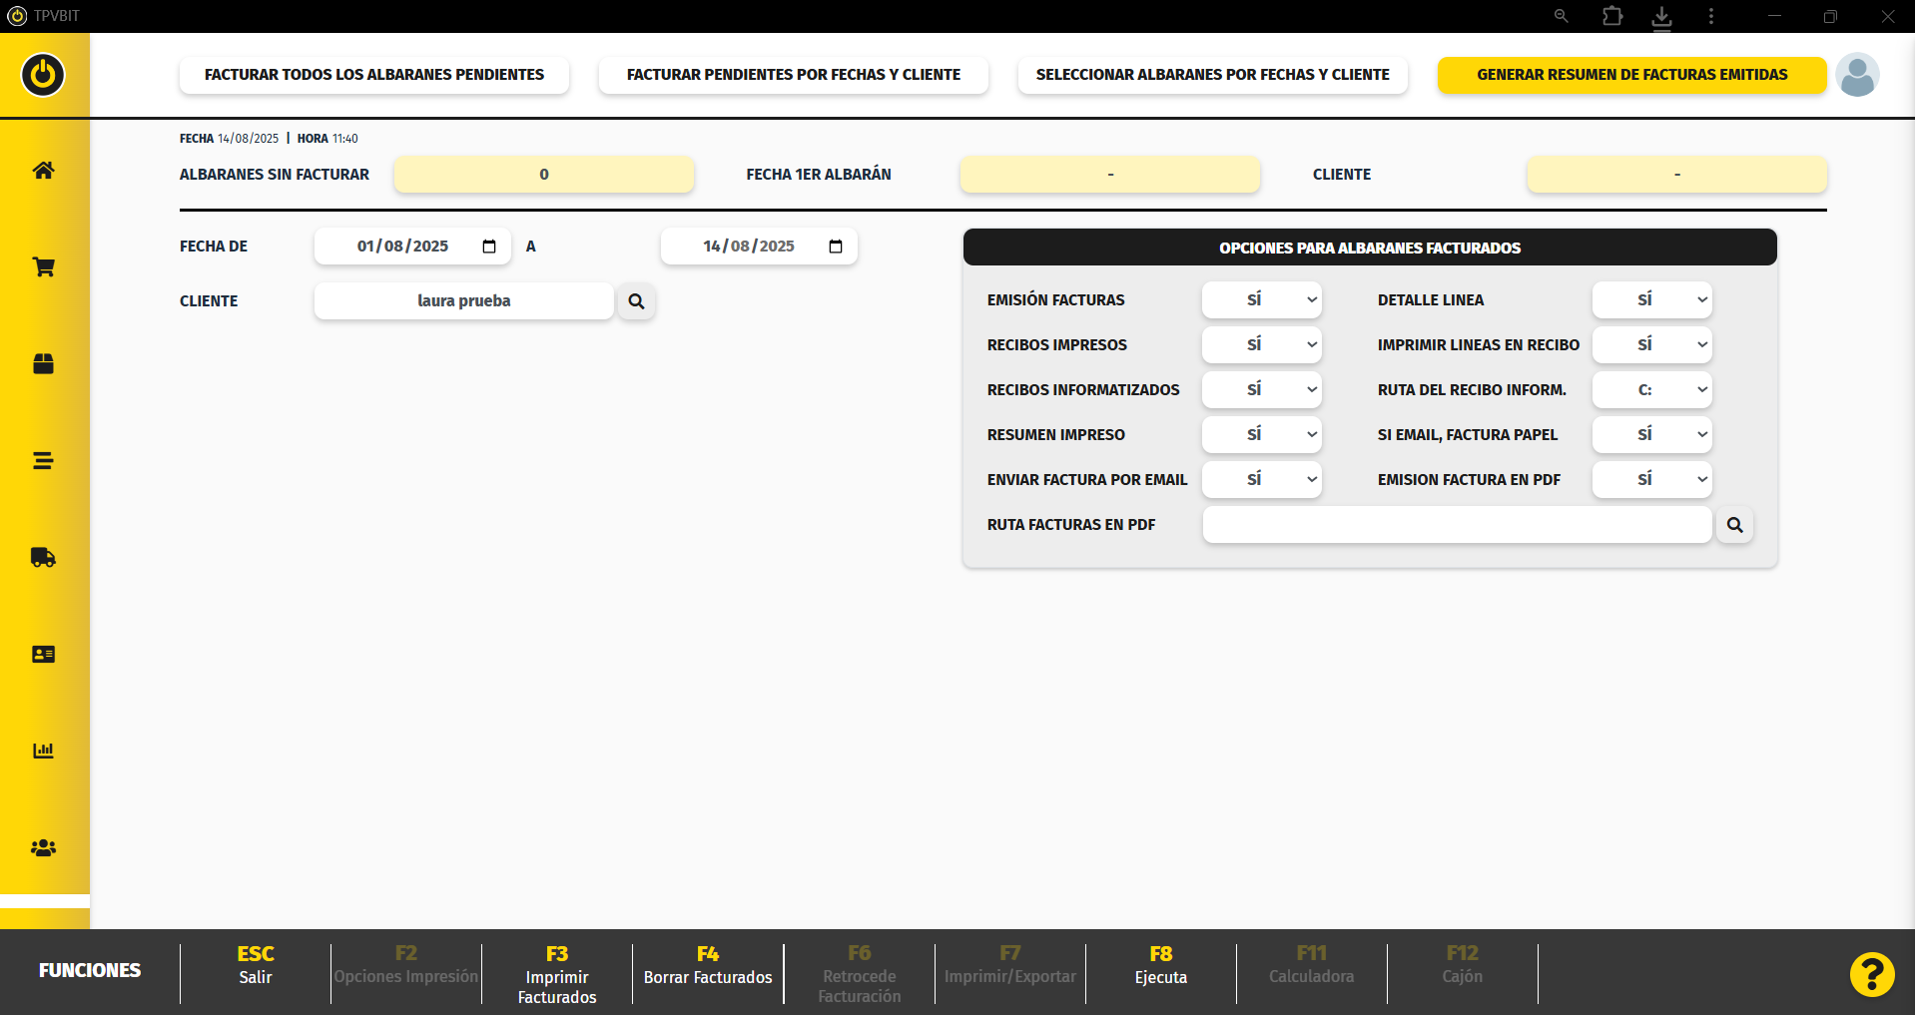Expand the ENVIAR FACTURA POR EMAIL dropdown
The height and width of the screenshot is (1015, 1915).
tap(1261, 480)
